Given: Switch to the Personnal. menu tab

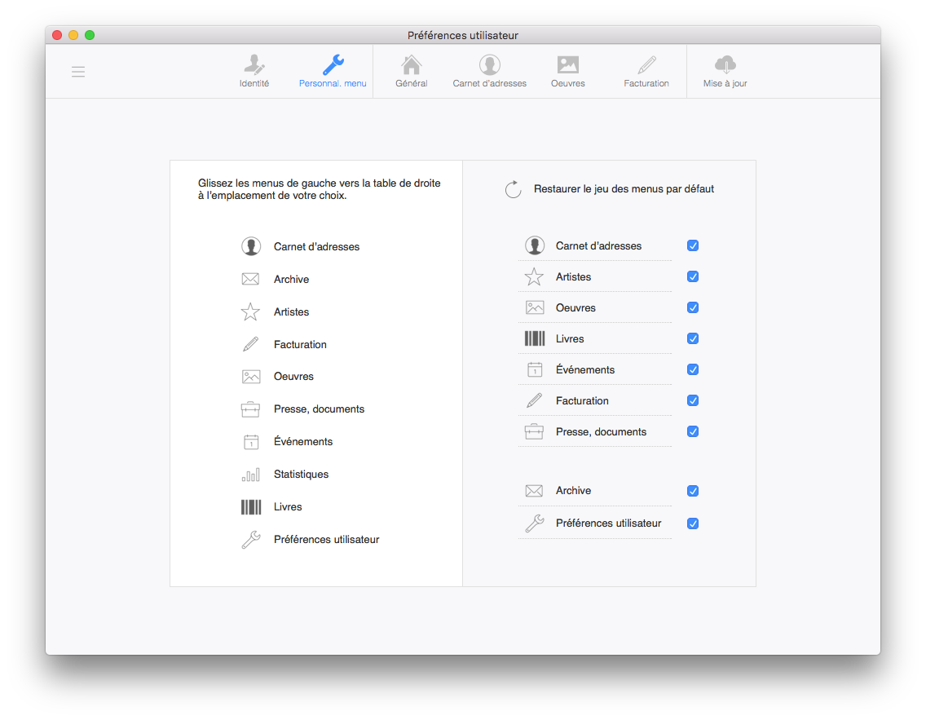Looking at the screenshot, I should (333, 71).
